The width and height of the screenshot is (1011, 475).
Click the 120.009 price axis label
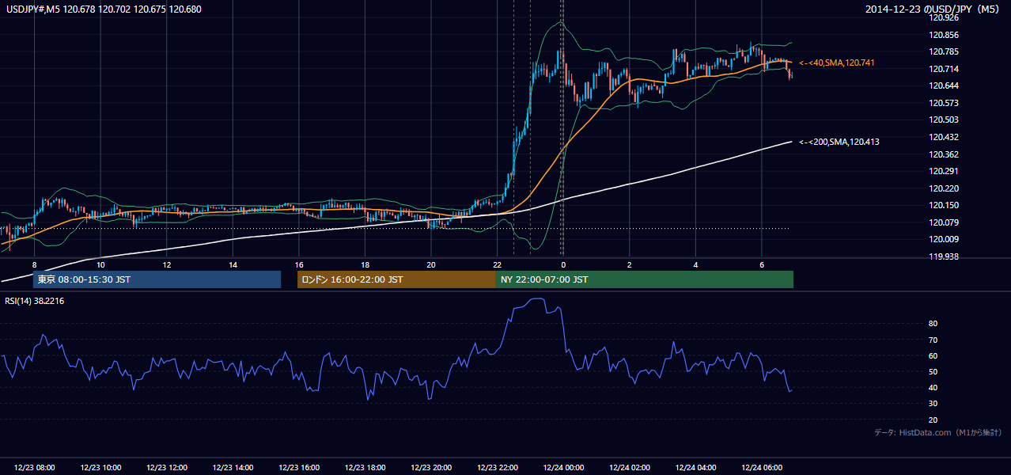945,239
